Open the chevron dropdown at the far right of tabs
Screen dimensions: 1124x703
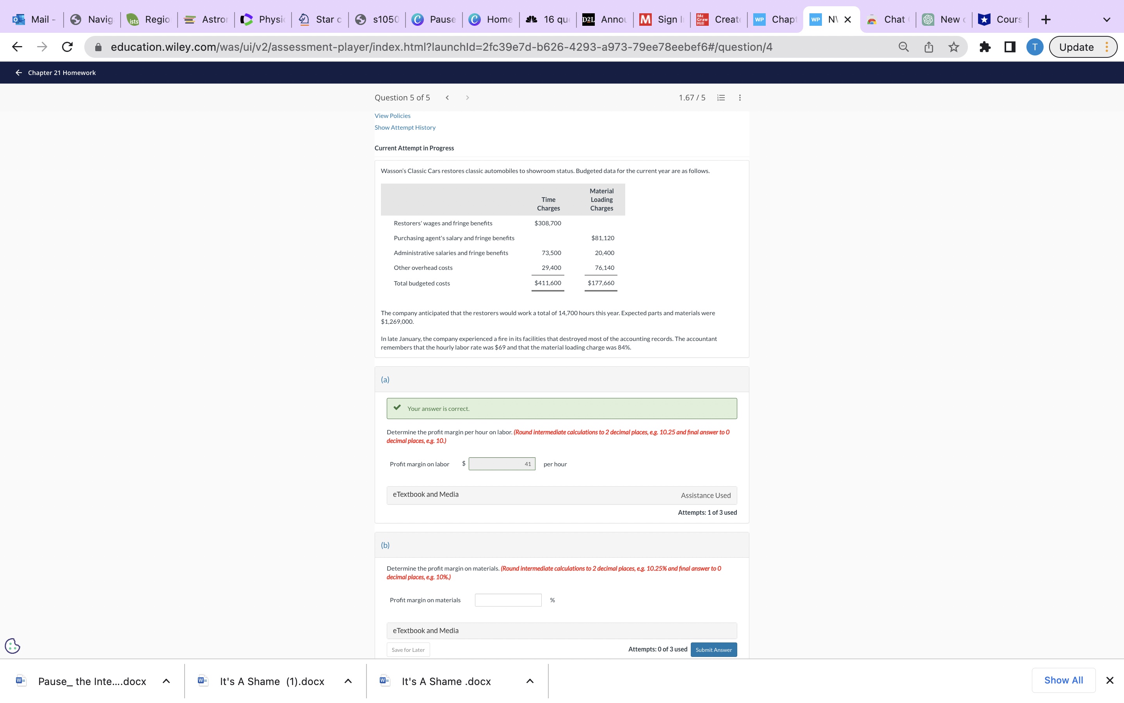pos(1107,19)
